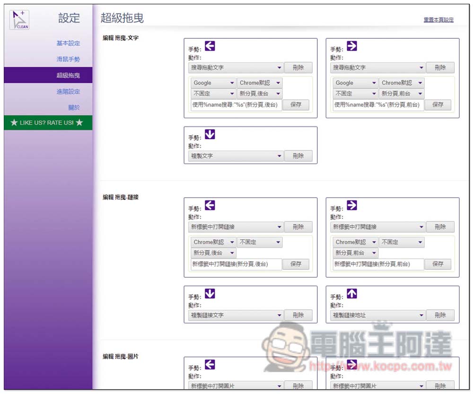Click the left arrow gesture icon in link drag section
Image resolution: width=473 pixels, height=394 pixels.
pyautogui.click(x=210, y=205)
